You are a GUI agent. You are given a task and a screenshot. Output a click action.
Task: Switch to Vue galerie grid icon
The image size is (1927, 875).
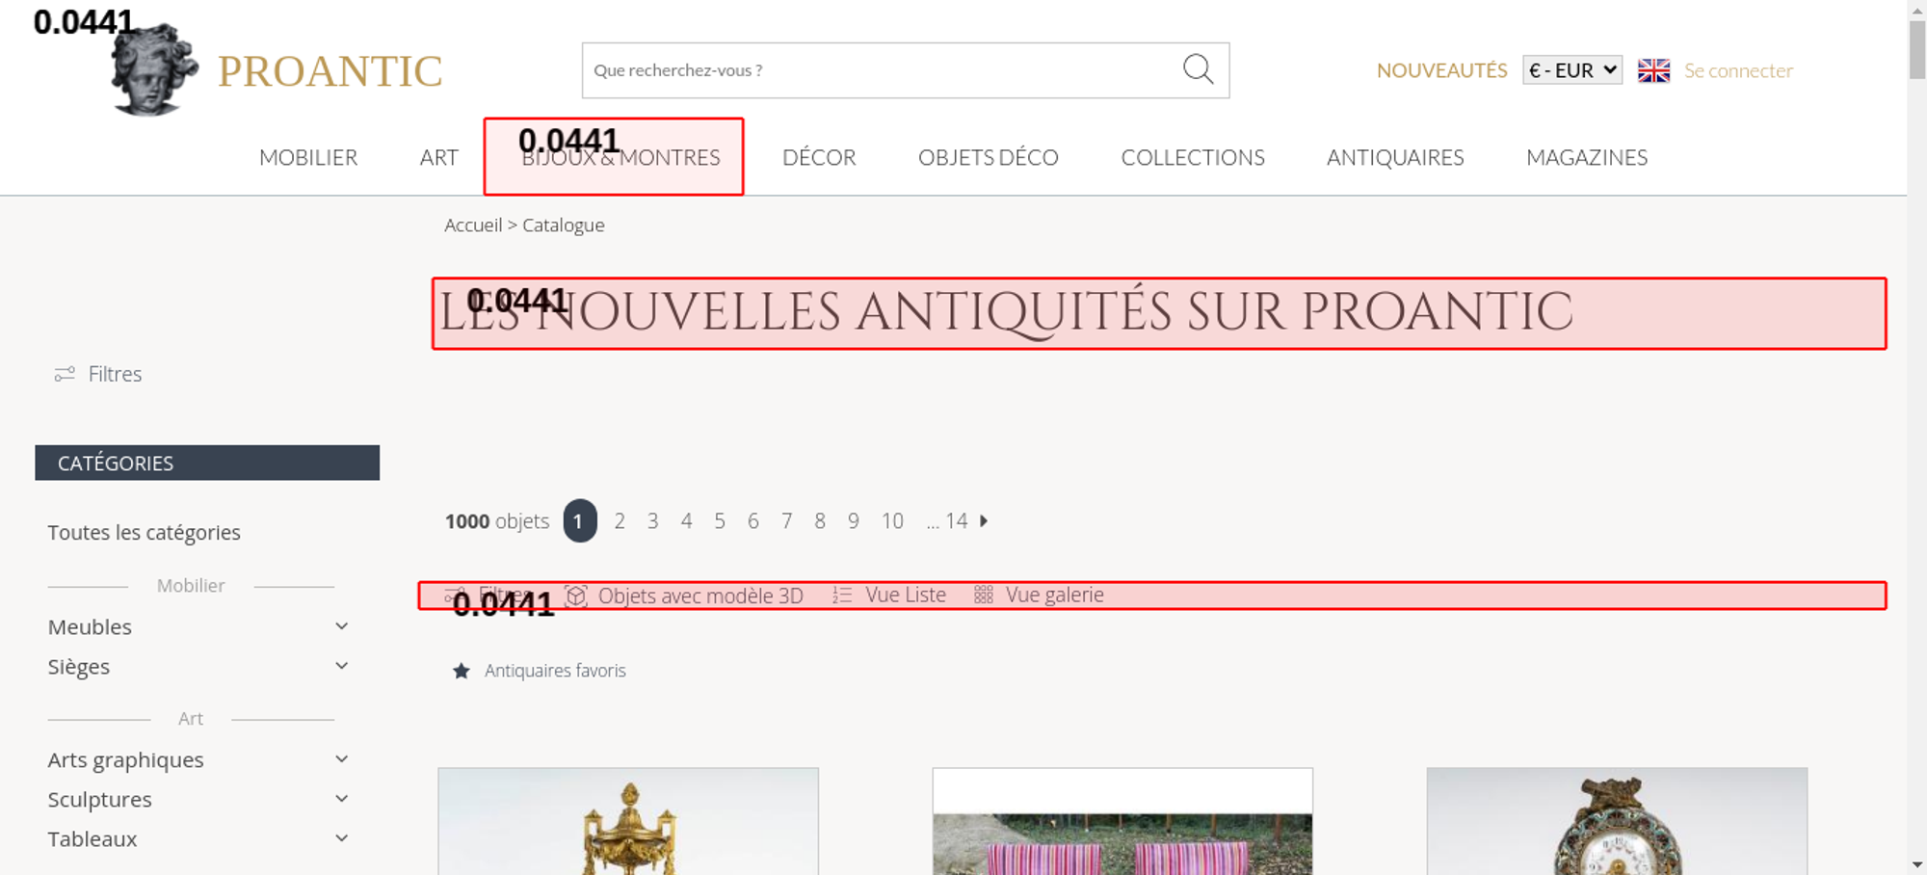pyautogui.click(x=983, y=596)
